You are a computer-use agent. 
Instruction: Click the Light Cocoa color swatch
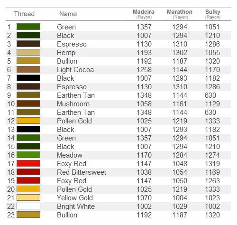point(28,69)
